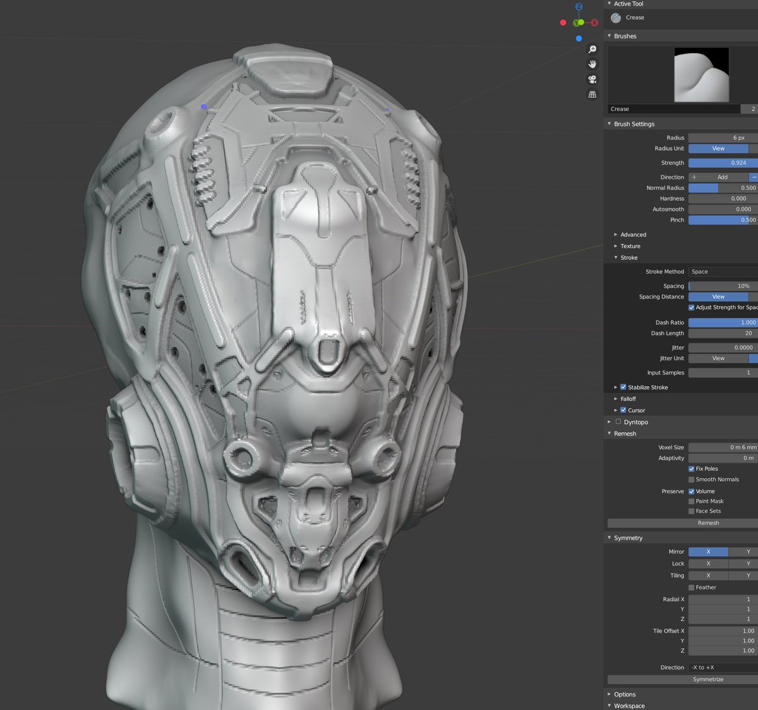Click the Symmetrize button
This screenshot has width=758, height=710.
pyautogui.click(x=707, y=680)
